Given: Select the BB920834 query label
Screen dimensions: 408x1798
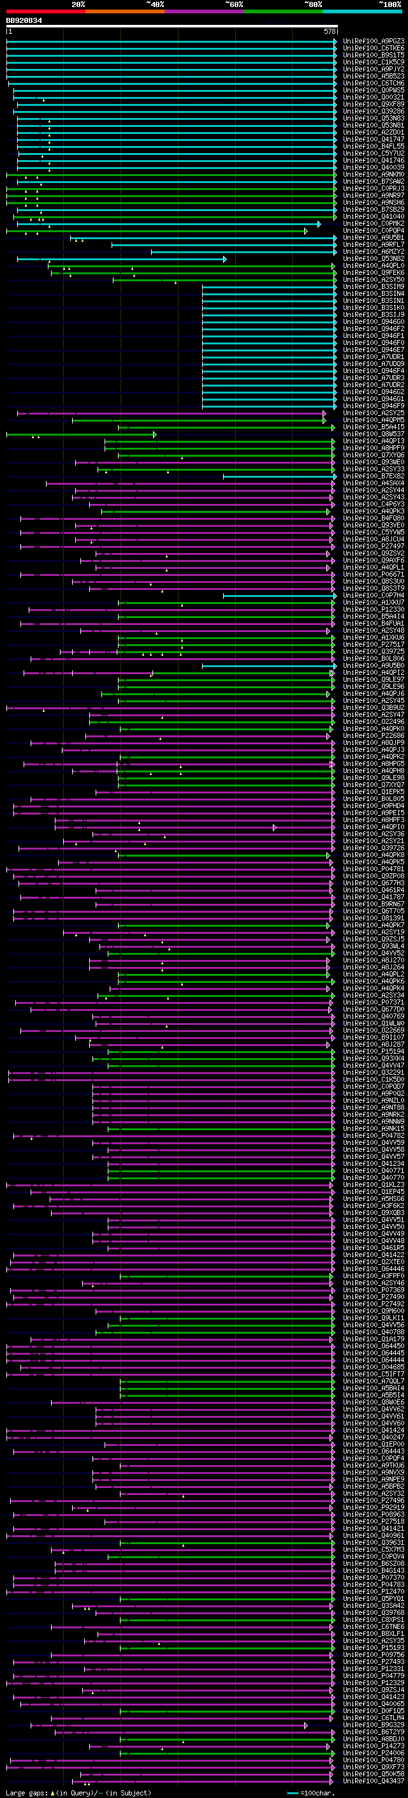Looking at the screenshot, I should pyautogui.click(x=24, y=20).
